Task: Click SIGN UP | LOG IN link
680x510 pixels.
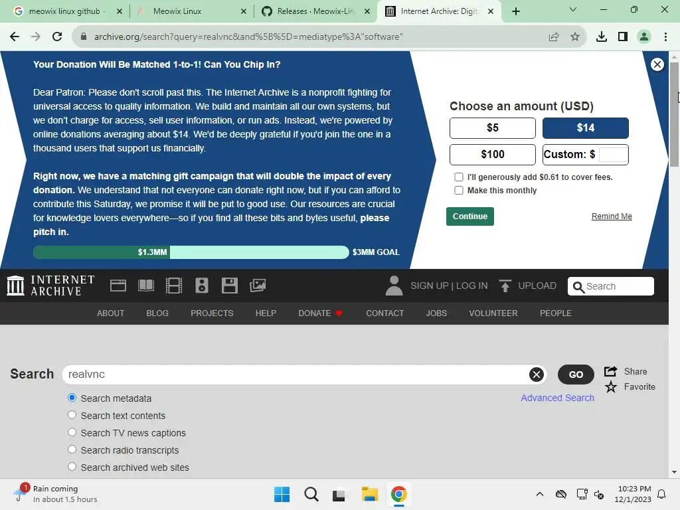Action: pyautogui.click(x=449, y=286)
